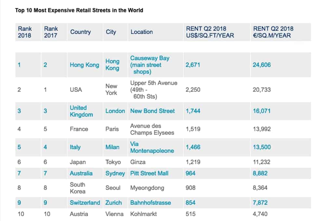This screenshot has width=325, height=221.
Task: Select the country "France"
Action: point(79,129)
